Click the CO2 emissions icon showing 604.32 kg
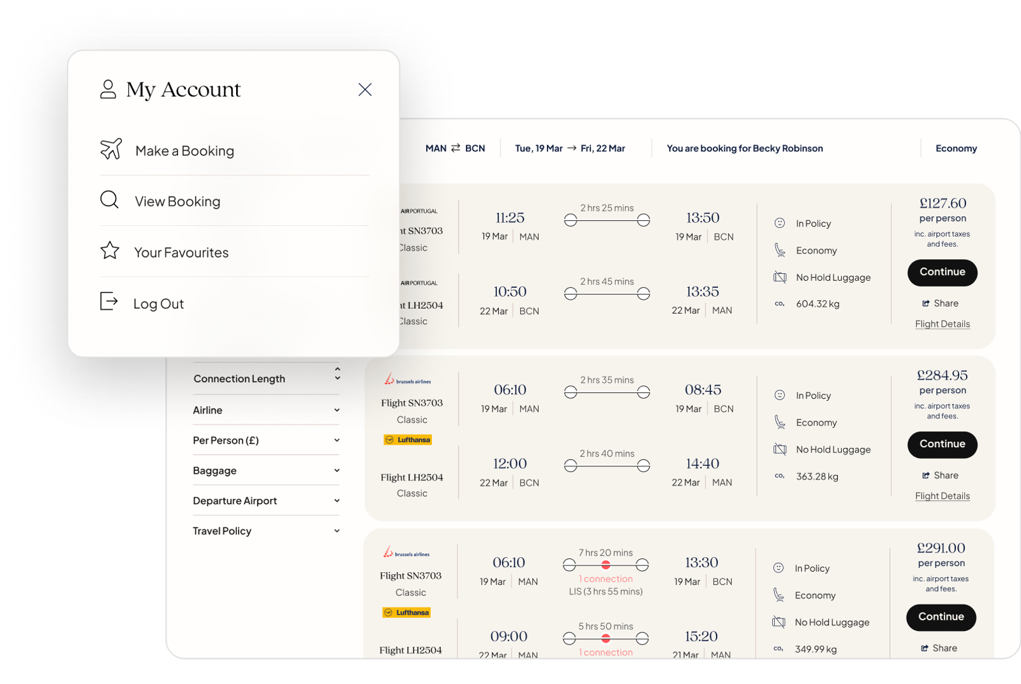The height and width of the screenshot is (684, 1021). click(780, 304)
